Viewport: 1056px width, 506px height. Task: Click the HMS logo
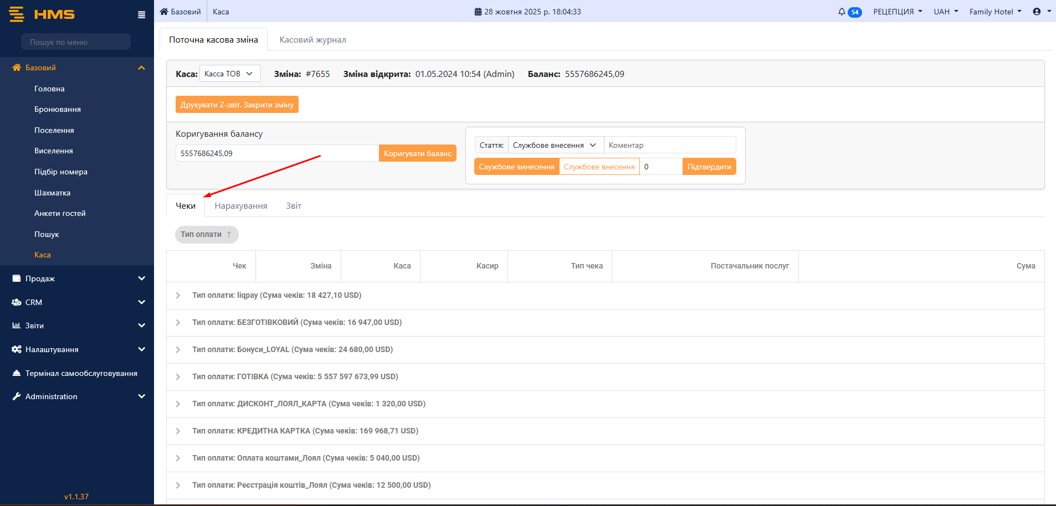pyautogui.click(x=42, y=14)
